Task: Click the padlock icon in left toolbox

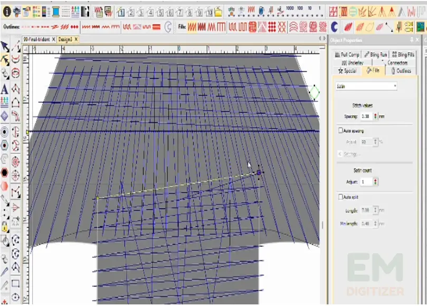Action: coord(5,226)
